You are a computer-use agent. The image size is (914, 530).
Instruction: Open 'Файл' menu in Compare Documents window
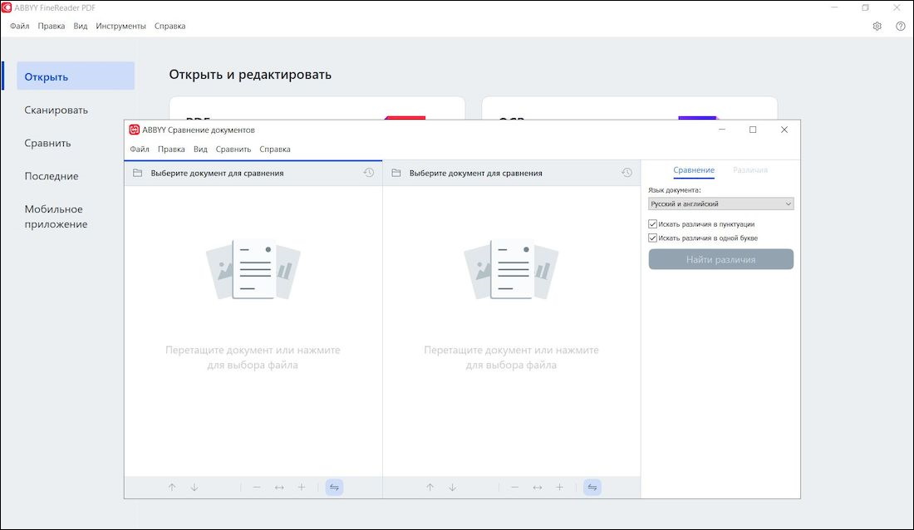[x=140, y=150]
